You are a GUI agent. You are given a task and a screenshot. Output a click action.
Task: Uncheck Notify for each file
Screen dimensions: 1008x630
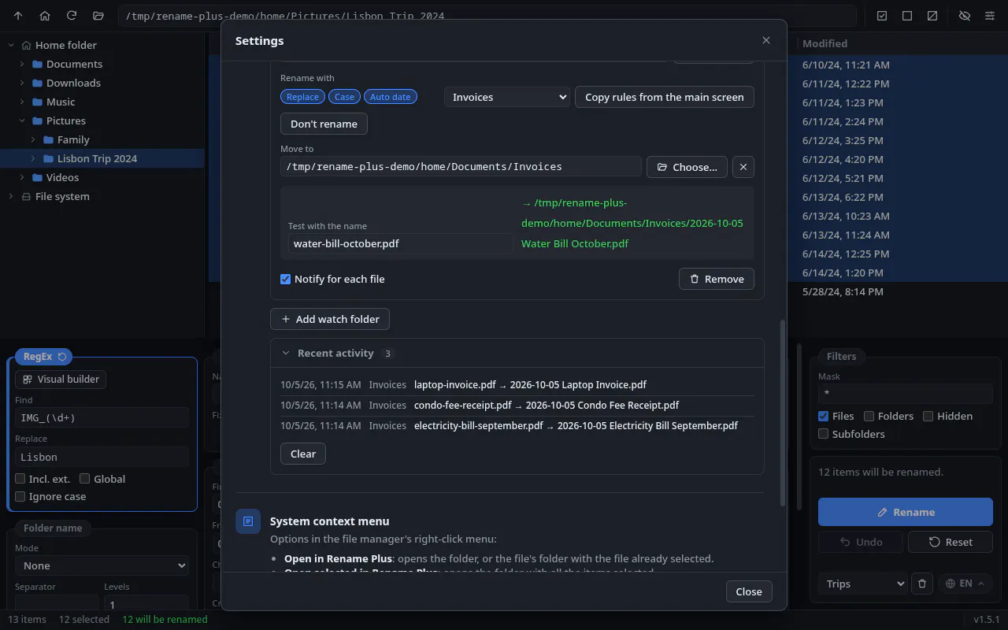click(x=286, y=279)
